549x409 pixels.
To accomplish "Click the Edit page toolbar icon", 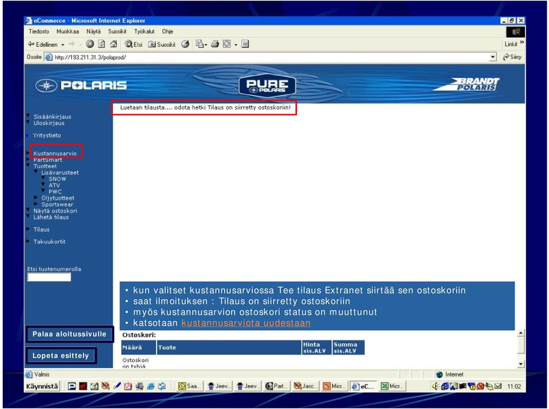I will click(227, 44).
